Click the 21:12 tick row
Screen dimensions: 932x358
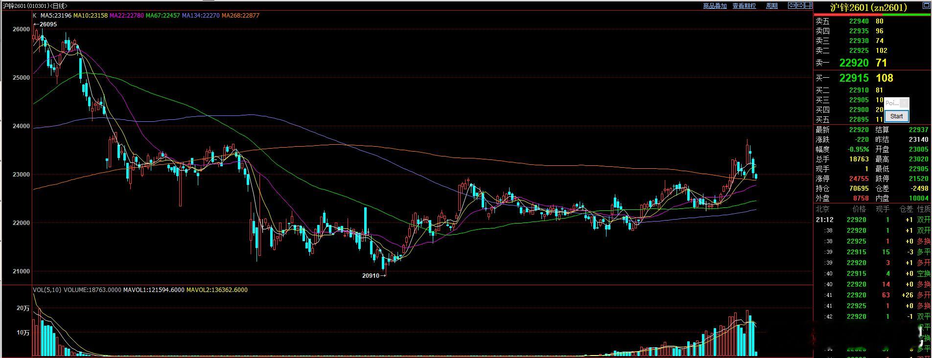(873, 220)
